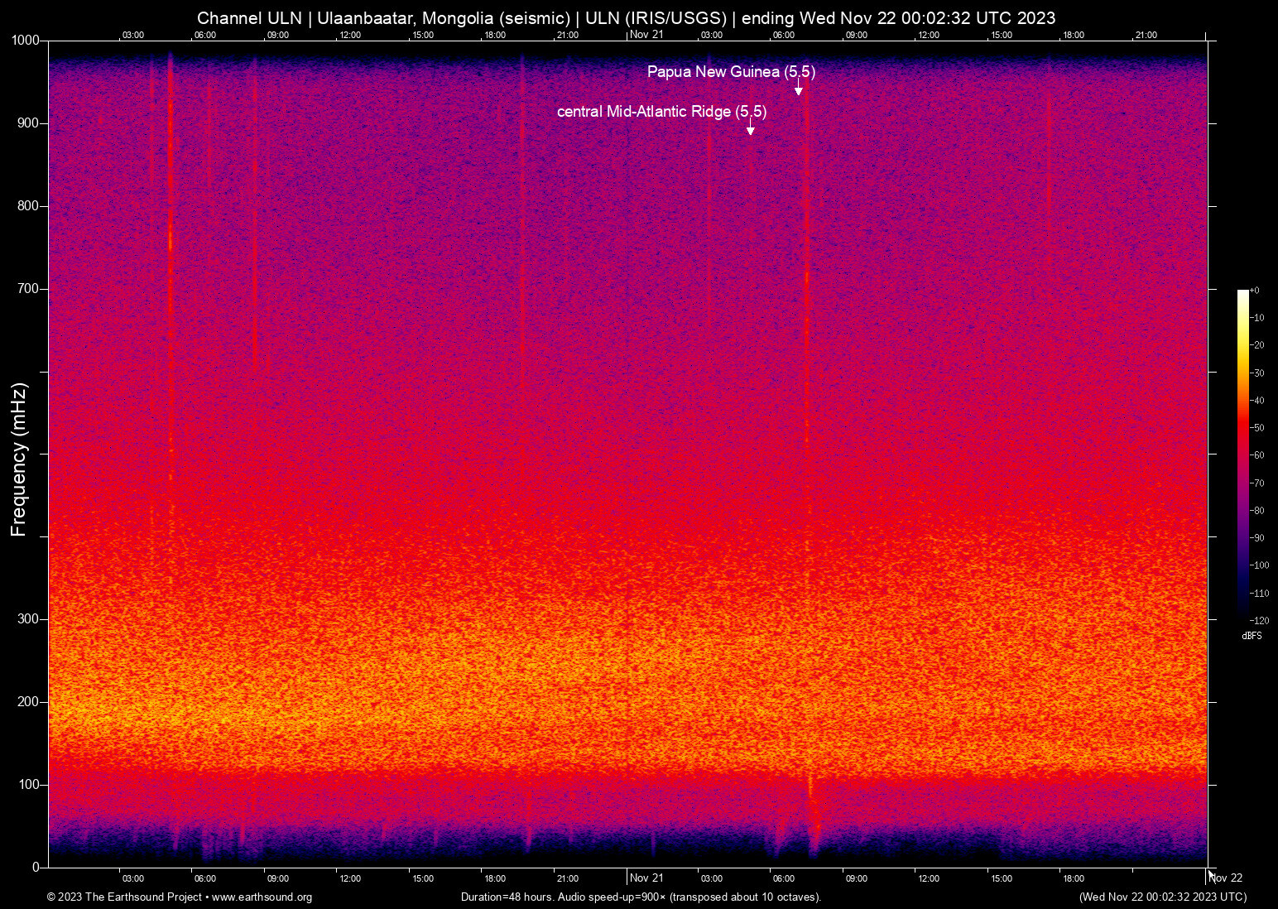1278x909 pixels.
Task: Select the Papua New Guinea (5.5) annotation
Action: coord(731,72)
